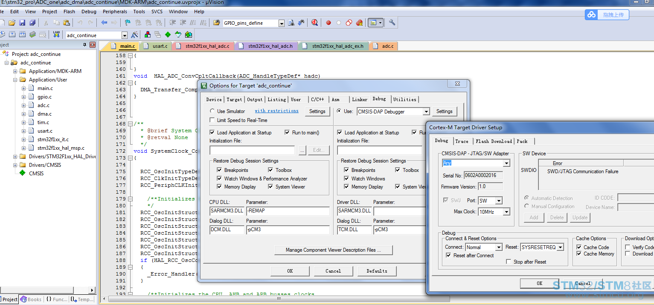Select the Use Simulator radio button
The height and width of the screenshot is (305, 654).
point(212,111)
